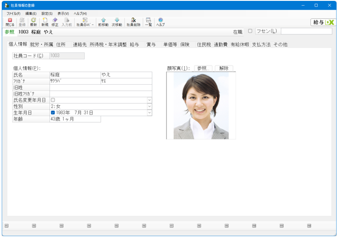Click the 社員のコピー copy icon
This screenshot has height=237, width=337.
click(x=85, y=22)
